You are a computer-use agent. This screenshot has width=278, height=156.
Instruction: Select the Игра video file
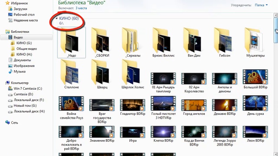(133, 134)
